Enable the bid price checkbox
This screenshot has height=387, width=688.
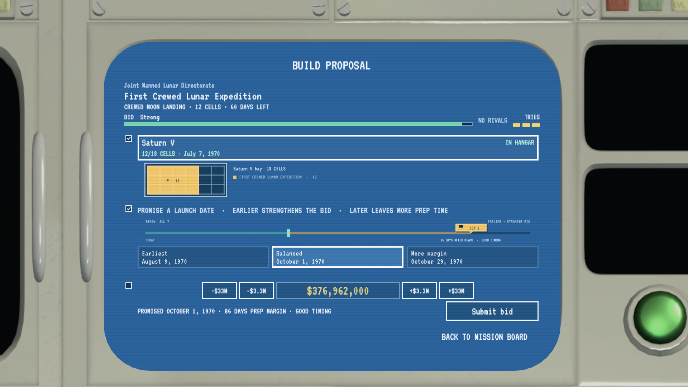(129, 286)
